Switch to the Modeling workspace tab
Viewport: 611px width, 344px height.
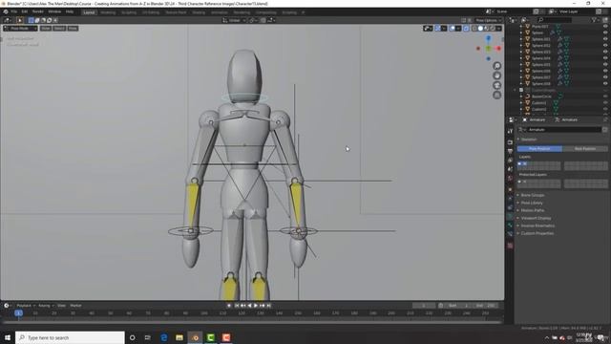[108, 12]
